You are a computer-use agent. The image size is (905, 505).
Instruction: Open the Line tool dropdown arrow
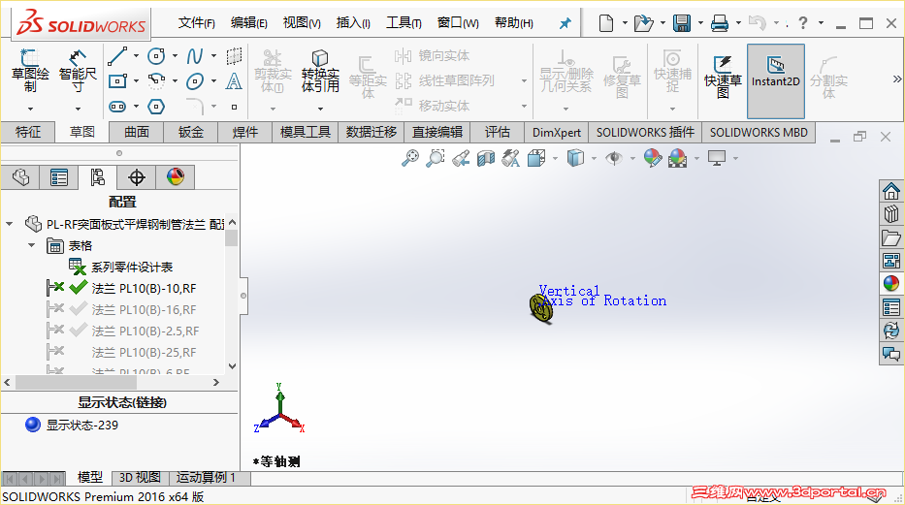pyautogui.click(x=136, y=56)
